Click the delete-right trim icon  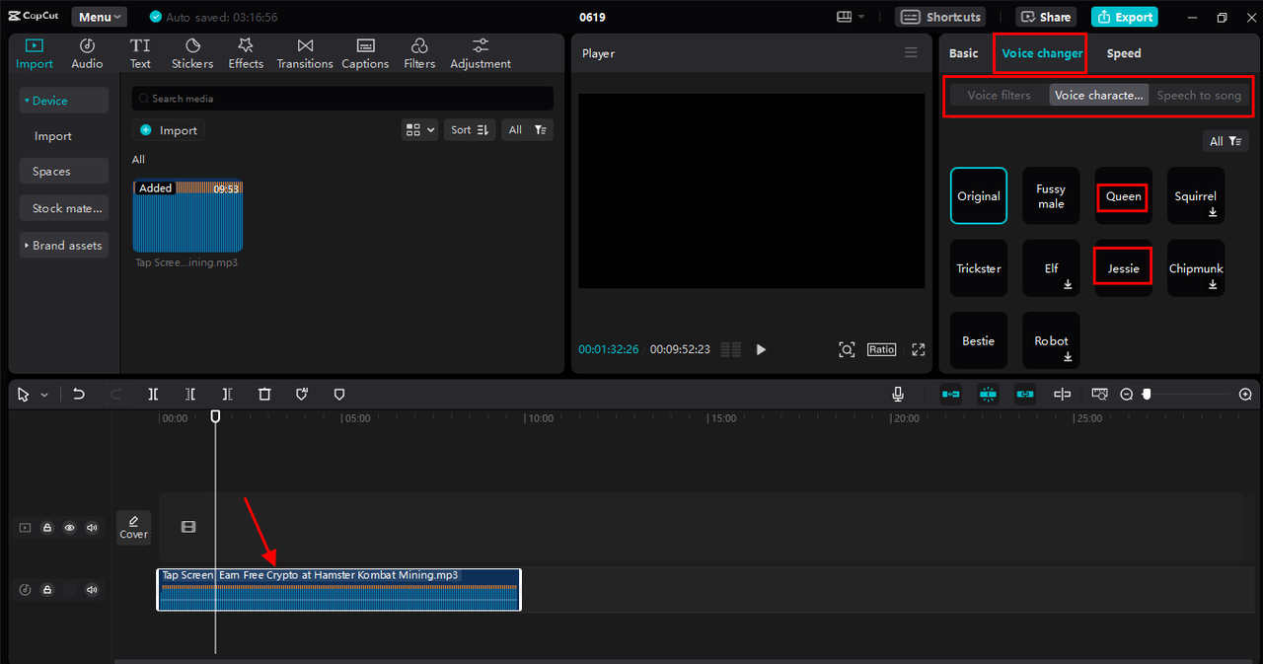point(227,394)
